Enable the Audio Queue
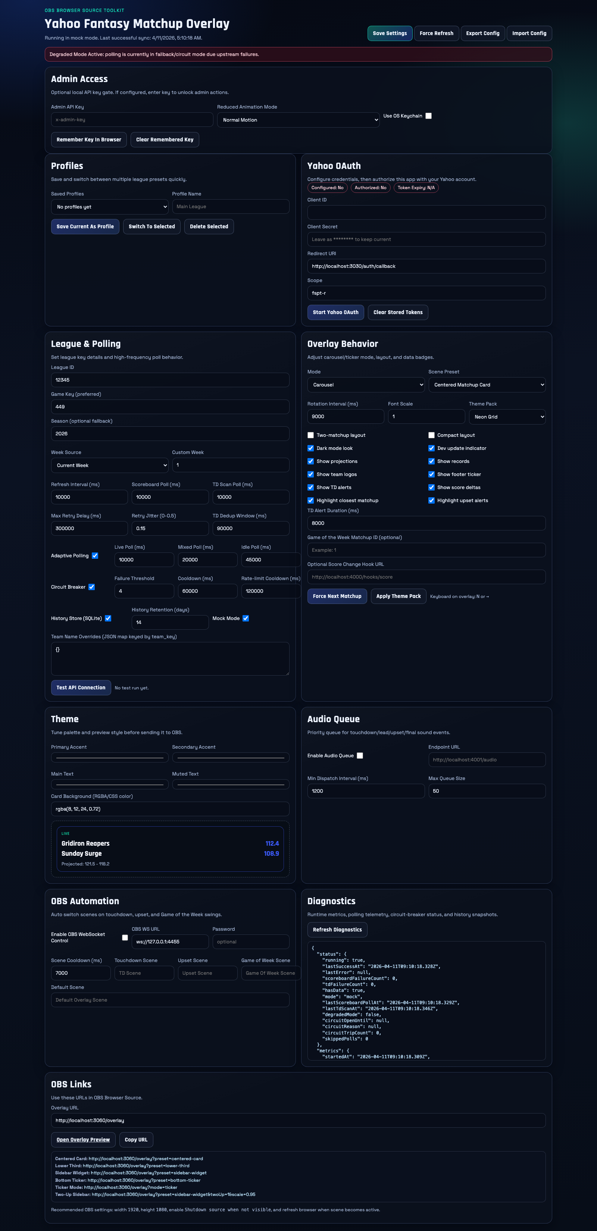This screenshot has height=1231, width=597. pyautogui.click(x=360, y=755)
